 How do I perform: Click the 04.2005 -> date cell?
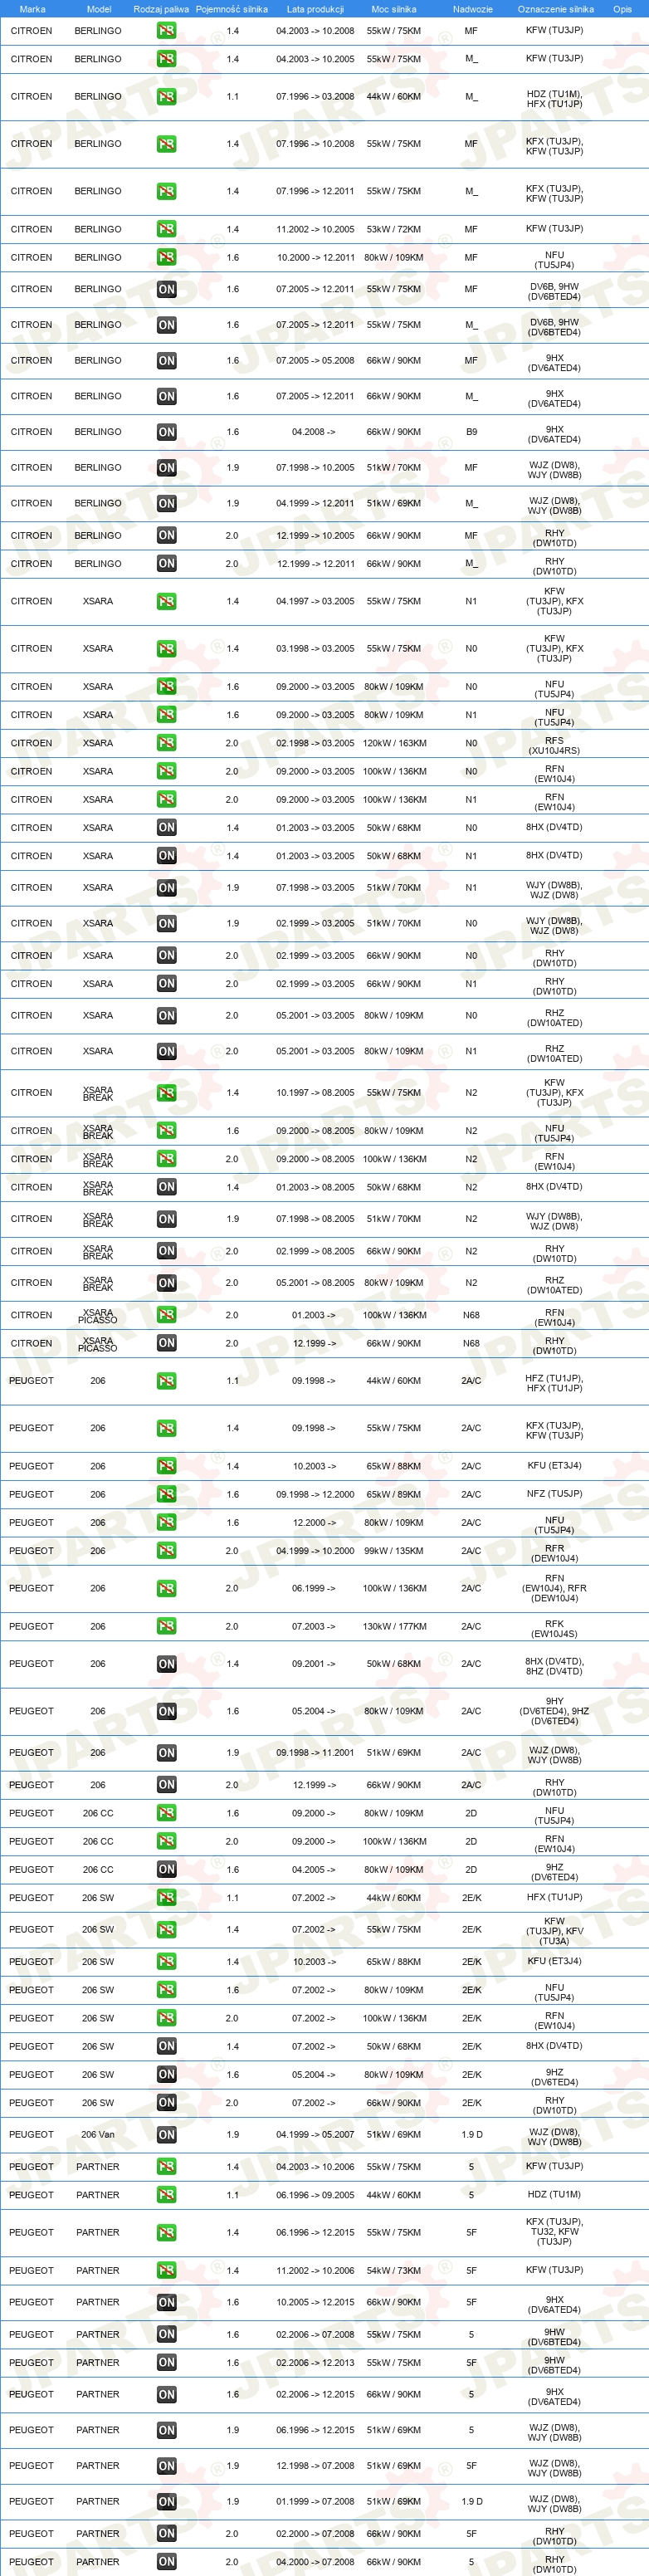click(x=314, y=1869)
